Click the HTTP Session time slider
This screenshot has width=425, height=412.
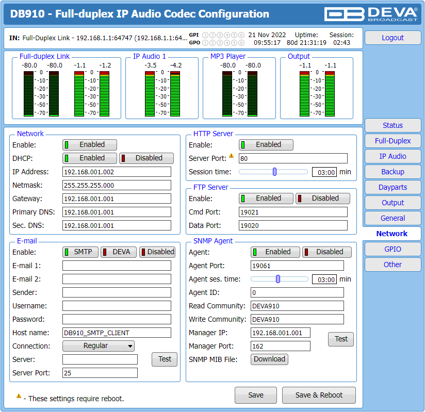point(273,172)
